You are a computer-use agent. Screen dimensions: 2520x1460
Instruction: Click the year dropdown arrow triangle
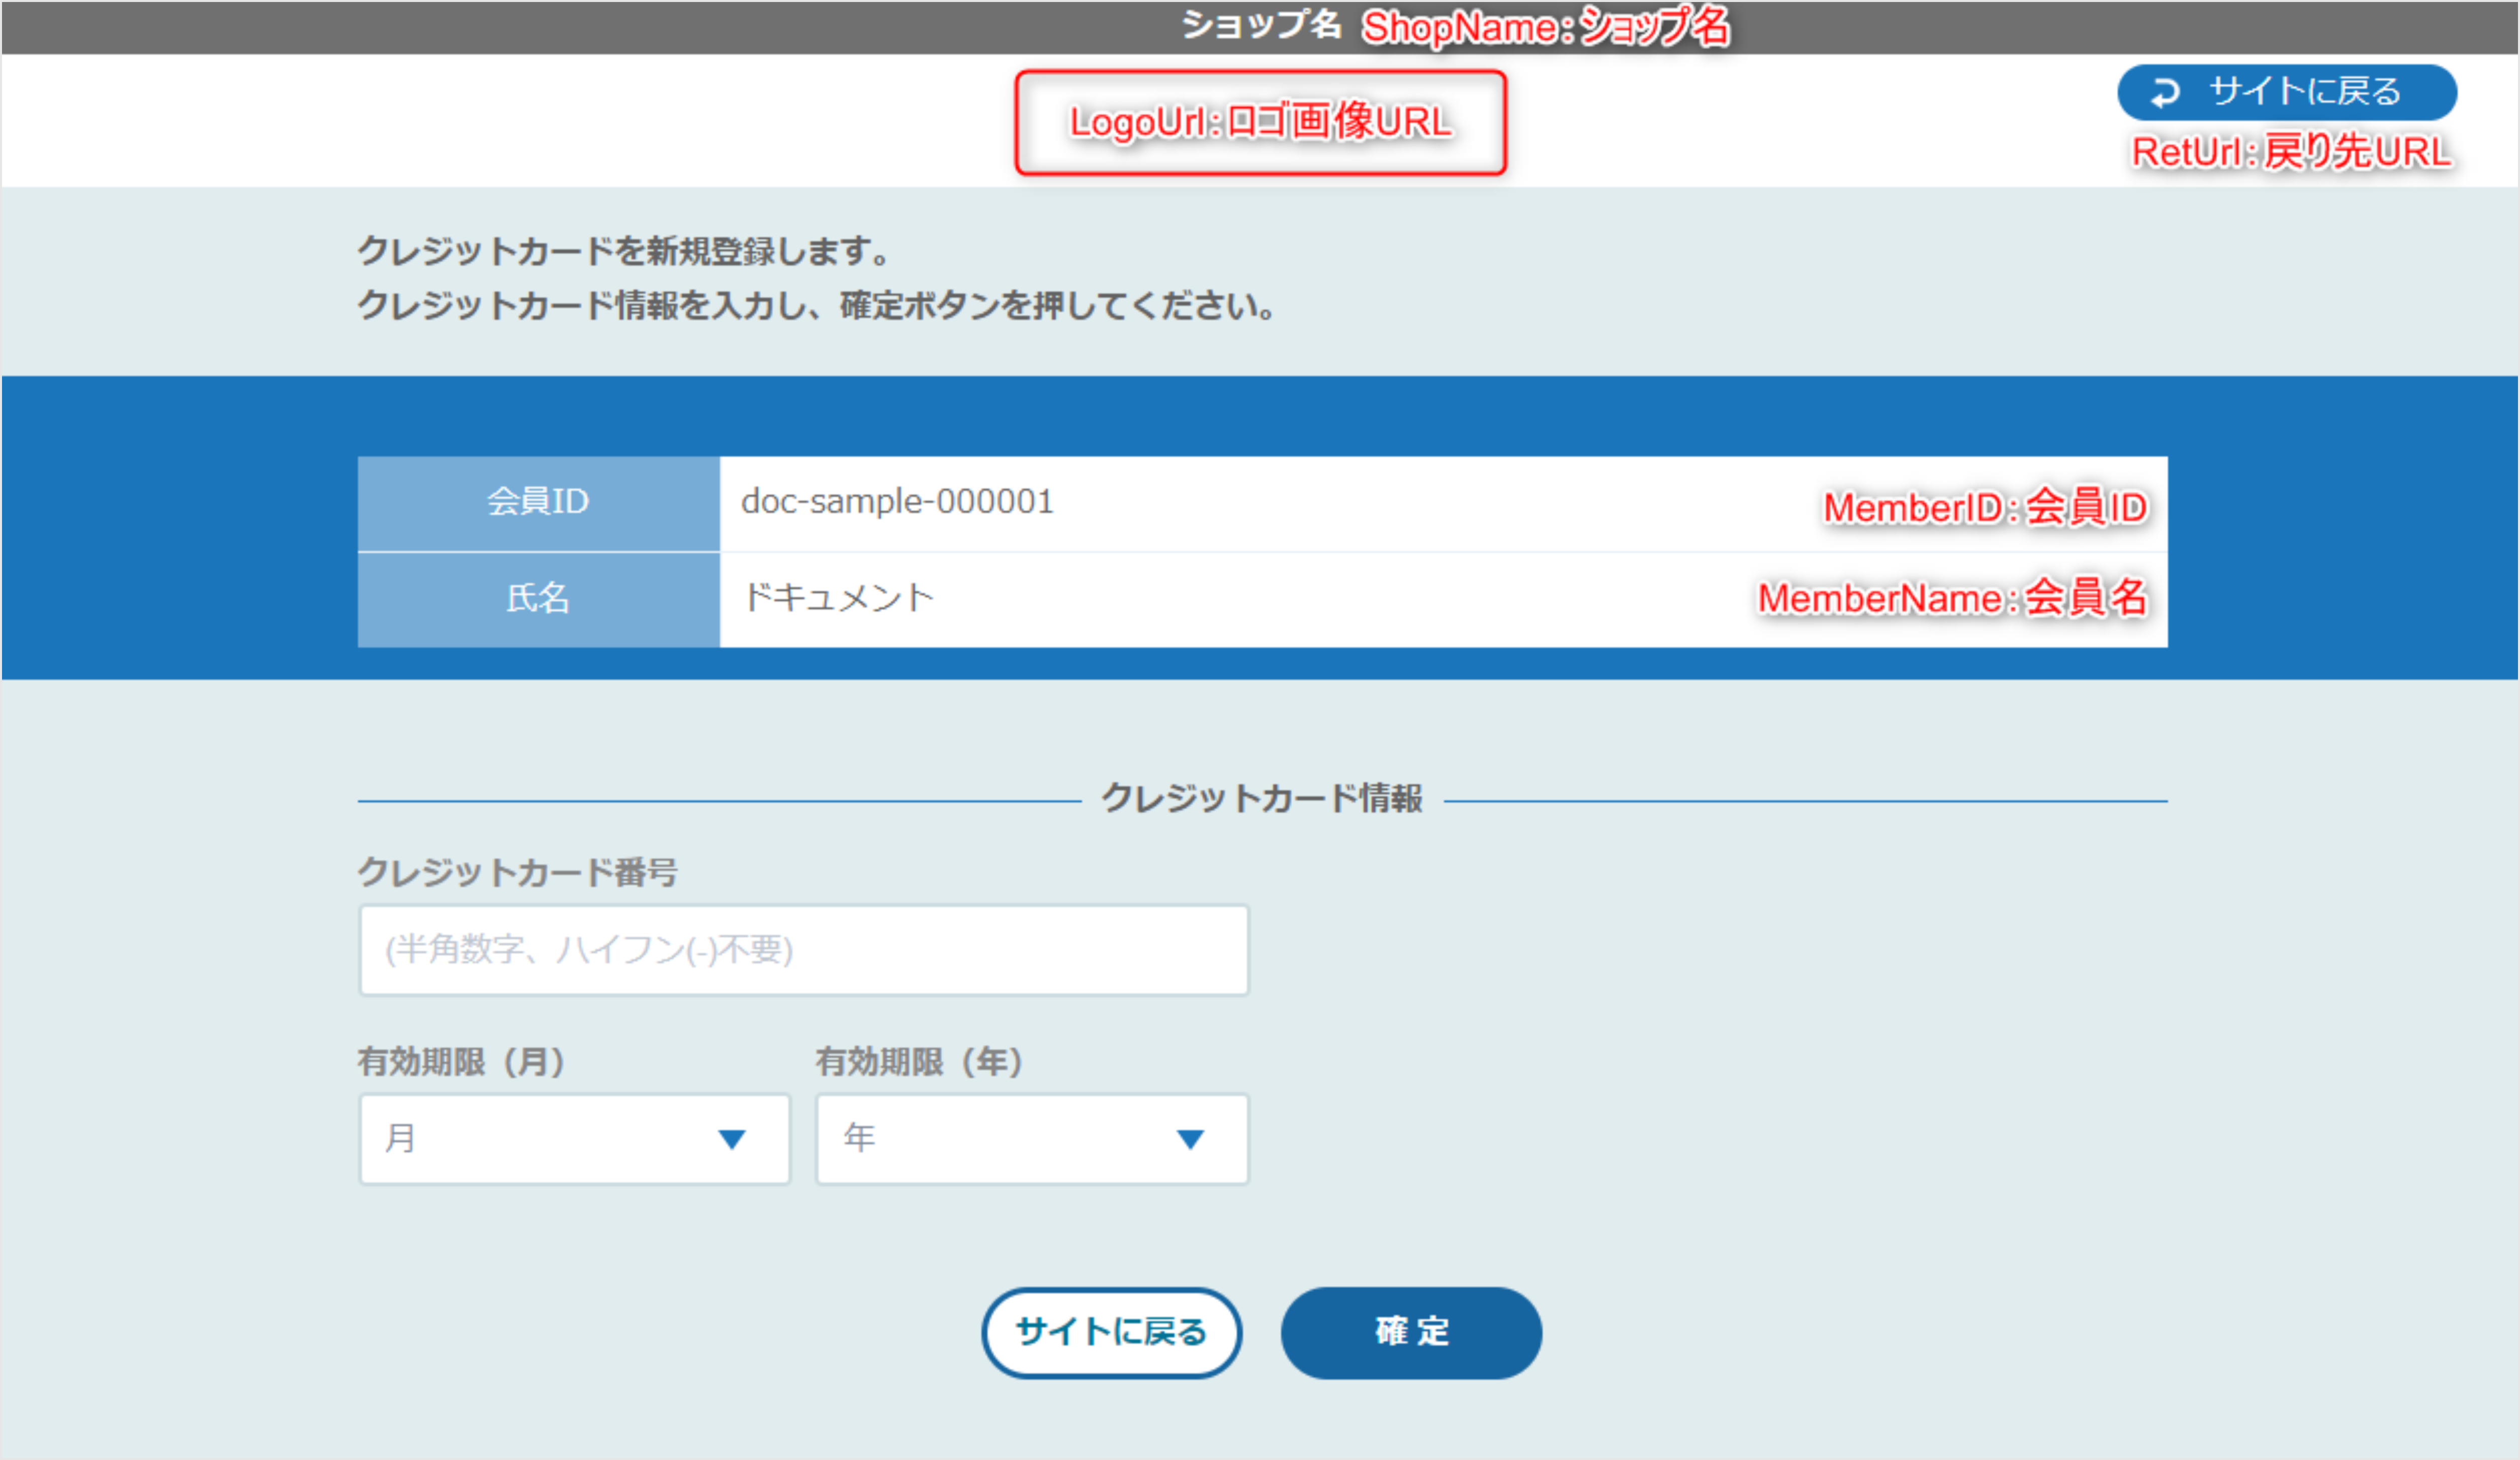pyautogui.click(x=1189, y=1138)
